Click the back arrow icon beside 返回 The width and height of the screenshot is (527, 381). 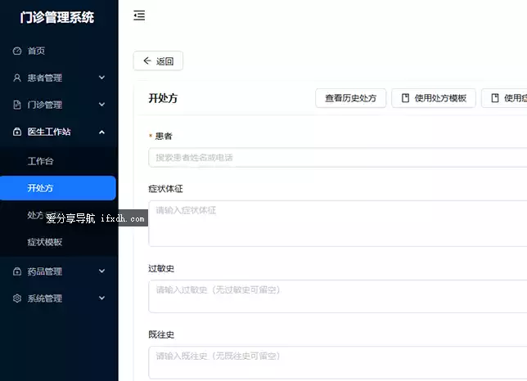147,61
